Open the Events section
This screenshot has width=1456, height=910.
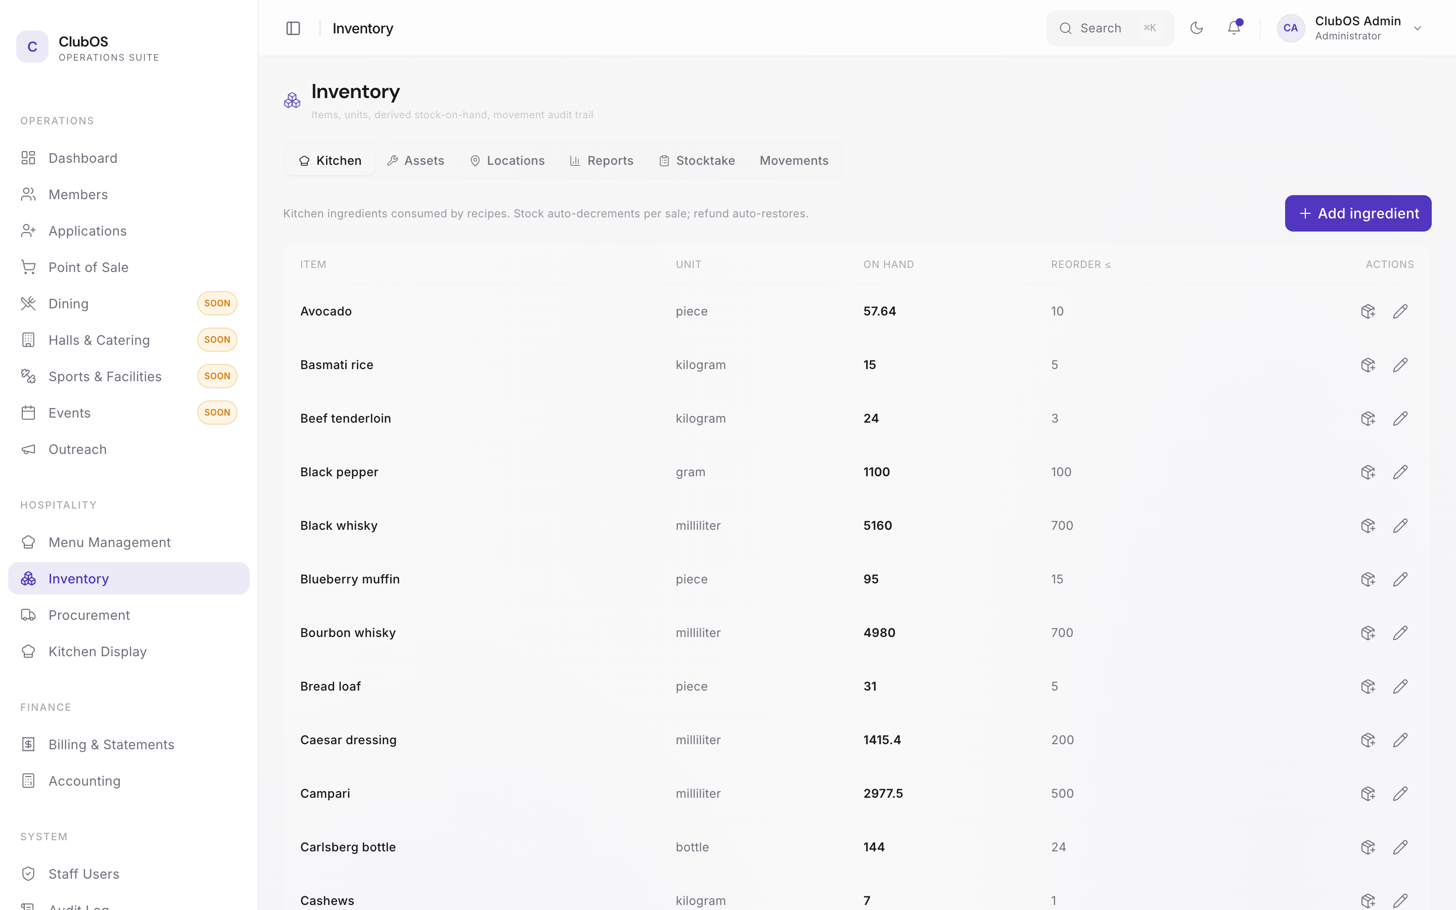(129, 413)
